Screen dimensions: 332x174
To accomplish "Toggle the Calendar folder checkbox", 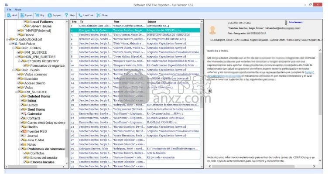I will (x=22, y=114).
